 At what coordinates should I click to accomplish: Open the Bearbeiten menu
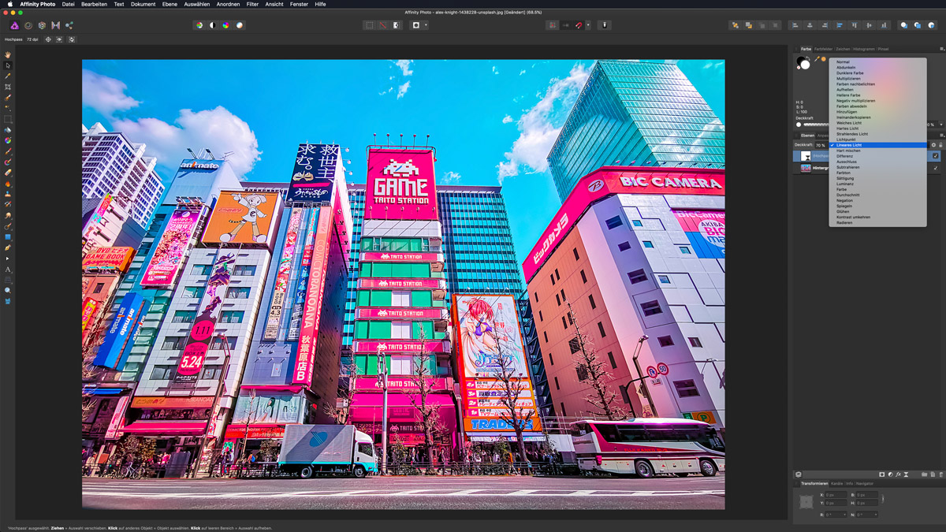[x=94, y=4]
